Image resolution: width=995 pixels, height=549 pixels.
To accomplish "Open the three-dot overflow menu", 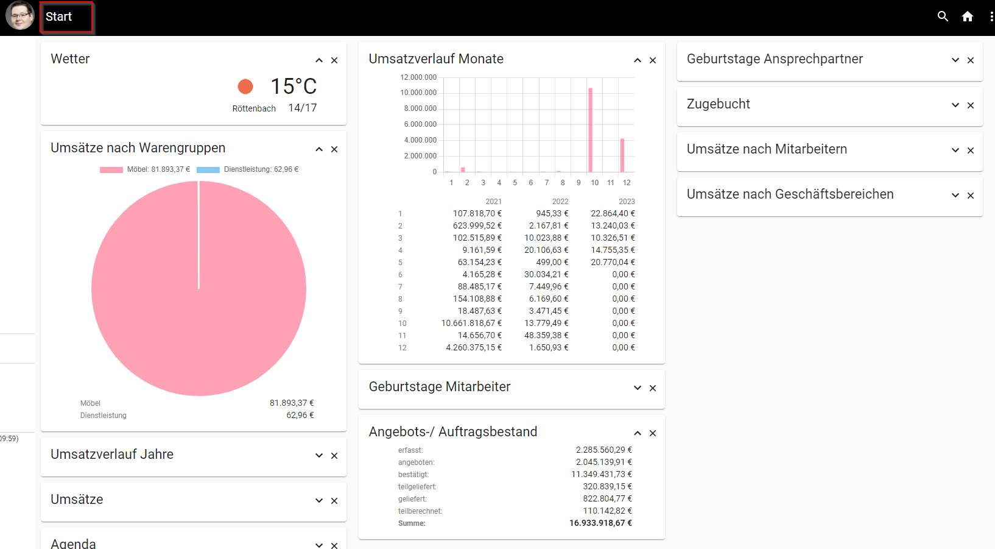I will pos(991,16).
